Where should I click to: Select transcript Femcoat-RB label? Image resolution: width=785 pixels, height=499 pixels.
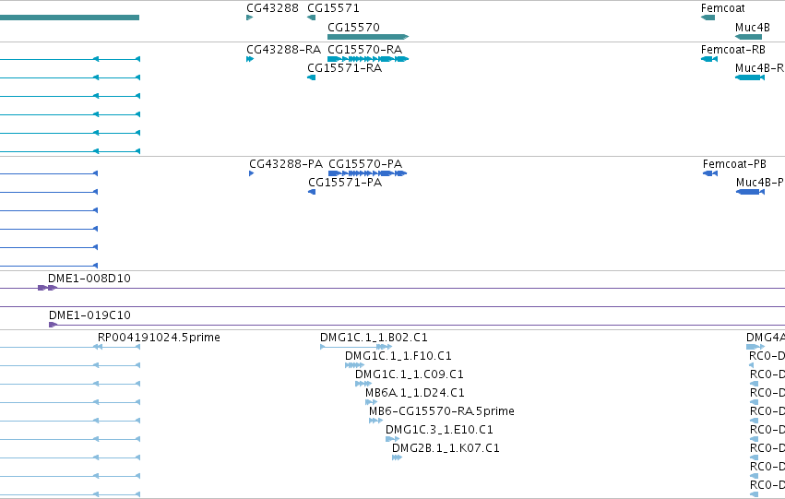733,50
